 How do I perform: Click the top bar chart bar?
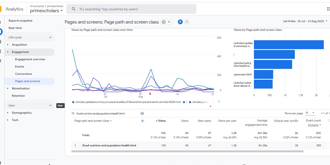pos(289,45)
